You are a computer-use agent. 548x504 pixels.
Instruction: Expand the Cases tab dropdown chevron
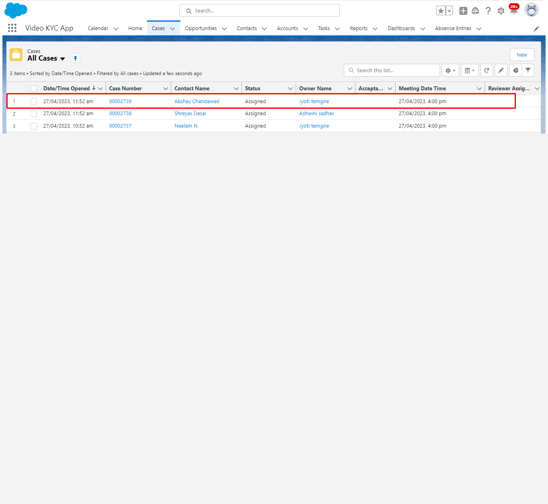pyautogui.click(x=173, y=28)
